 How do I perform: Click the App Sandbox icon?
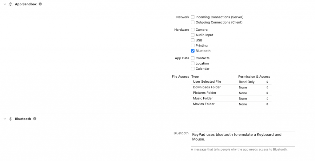point(10,4)
